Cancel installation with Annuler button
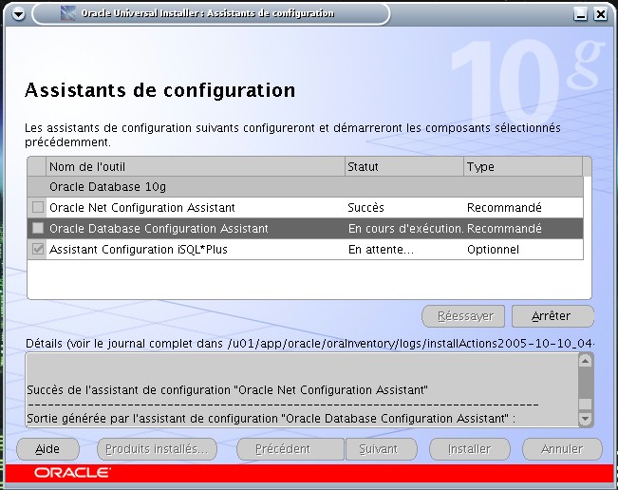Image resolution: width=618 pixels, height=490 pixels. tap(562, 449)
